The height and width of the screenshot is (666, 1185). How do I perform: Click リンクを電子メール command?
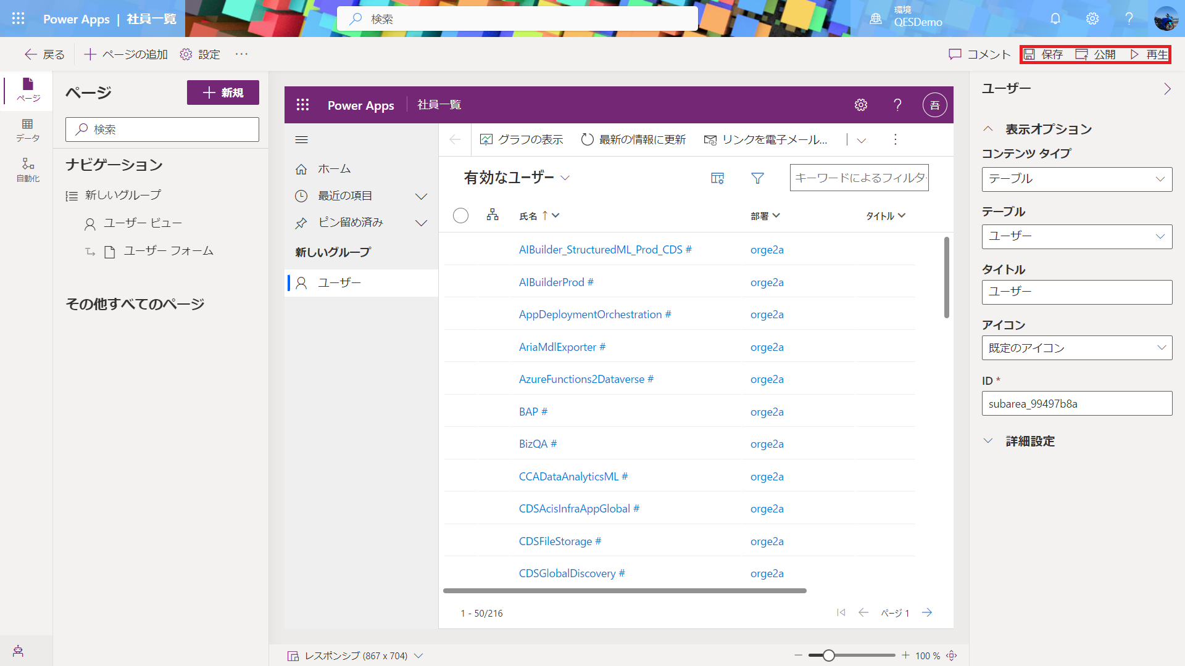click(766, 140)
